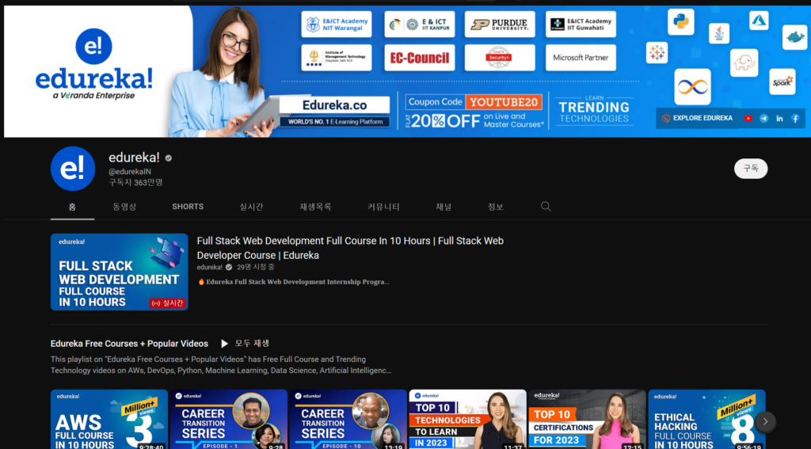Open the 채널 tab
Viewport: 811px width, 449px height.
point(444,207)
